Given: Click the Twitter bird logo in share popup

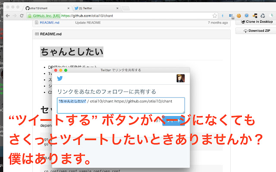Looking at the screenshot, I should click(60, 78).
